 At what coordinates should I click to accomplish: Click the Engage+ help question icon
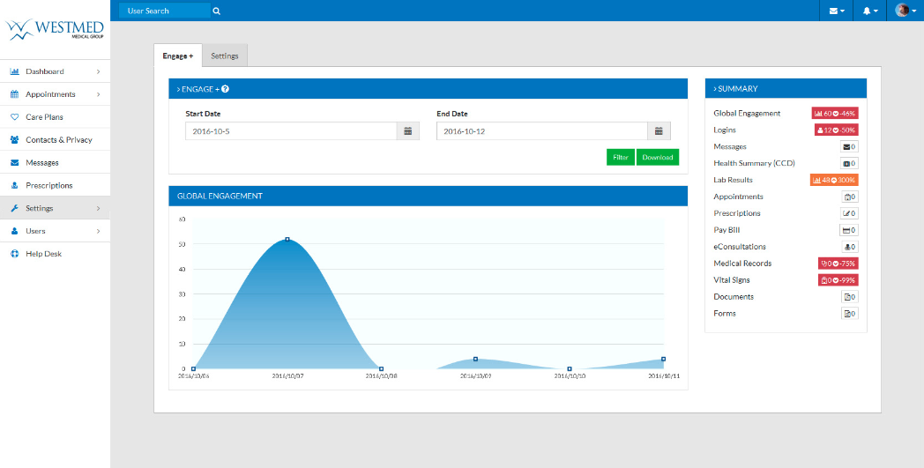226,89
